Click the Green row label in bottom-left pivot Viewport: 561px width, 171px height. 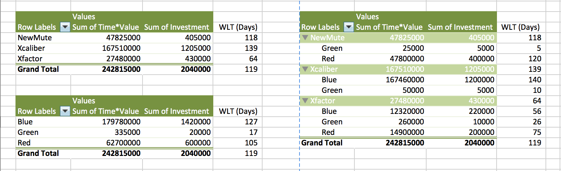28,132
